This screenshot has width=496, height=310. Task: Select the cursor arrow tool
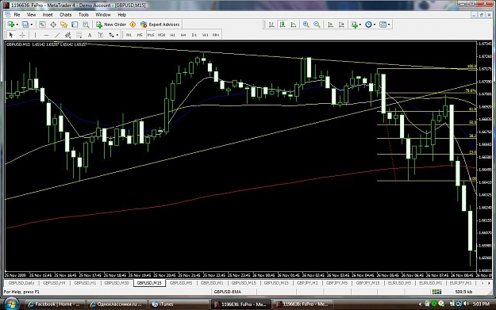tap(11, 35)
